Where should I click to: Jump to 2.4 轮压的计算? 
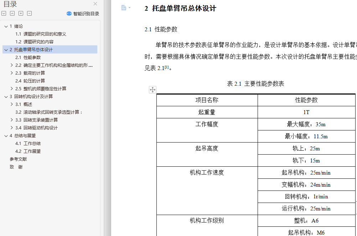30,81
